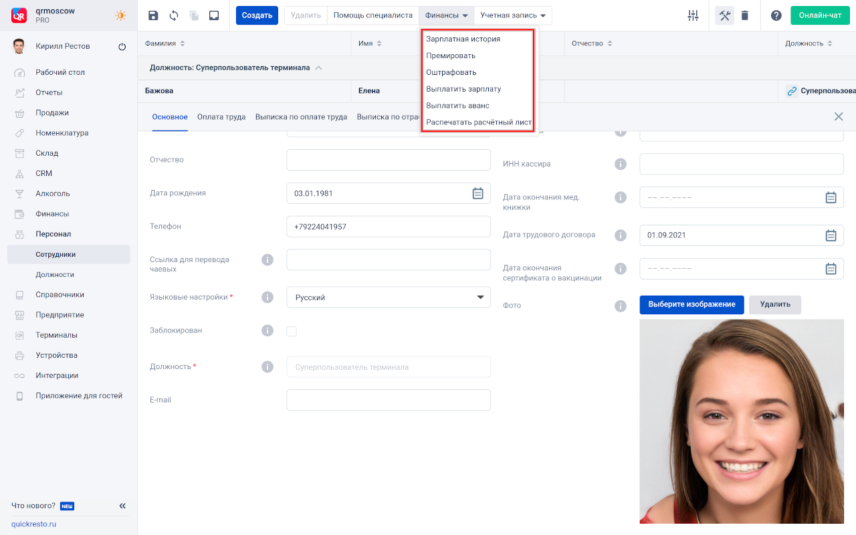Click info icon for Должность field
The width and height of the screenshot is (856, 535).
click(267, 366)
